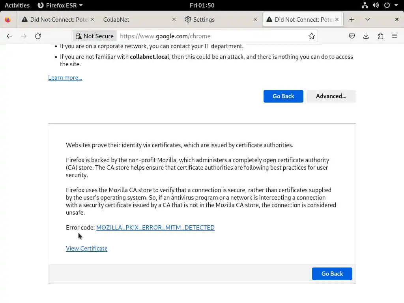Reload the current page
This screenshot has width=404, height=303.
click(38, 36)
